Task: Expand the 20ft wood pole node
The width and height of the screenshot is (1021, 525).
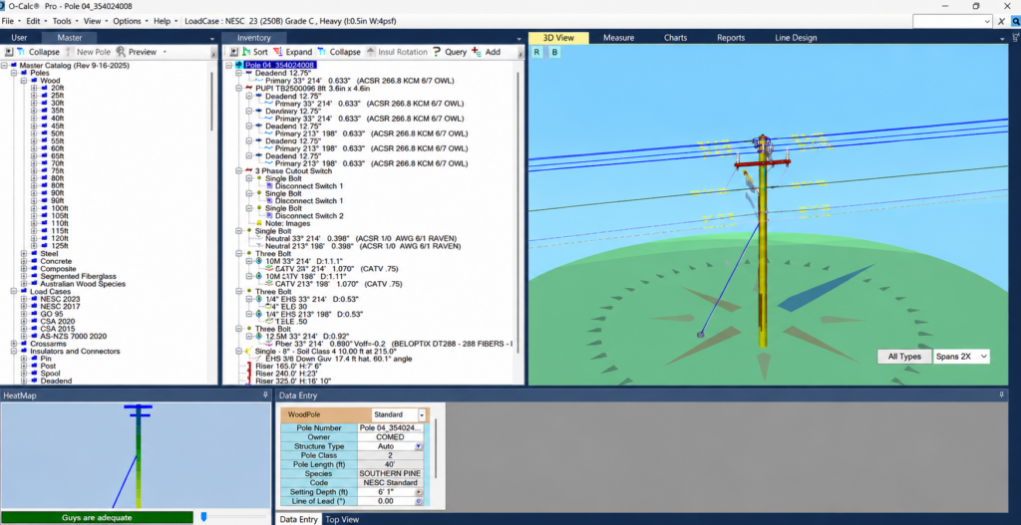Action: [x=34, y=88]
